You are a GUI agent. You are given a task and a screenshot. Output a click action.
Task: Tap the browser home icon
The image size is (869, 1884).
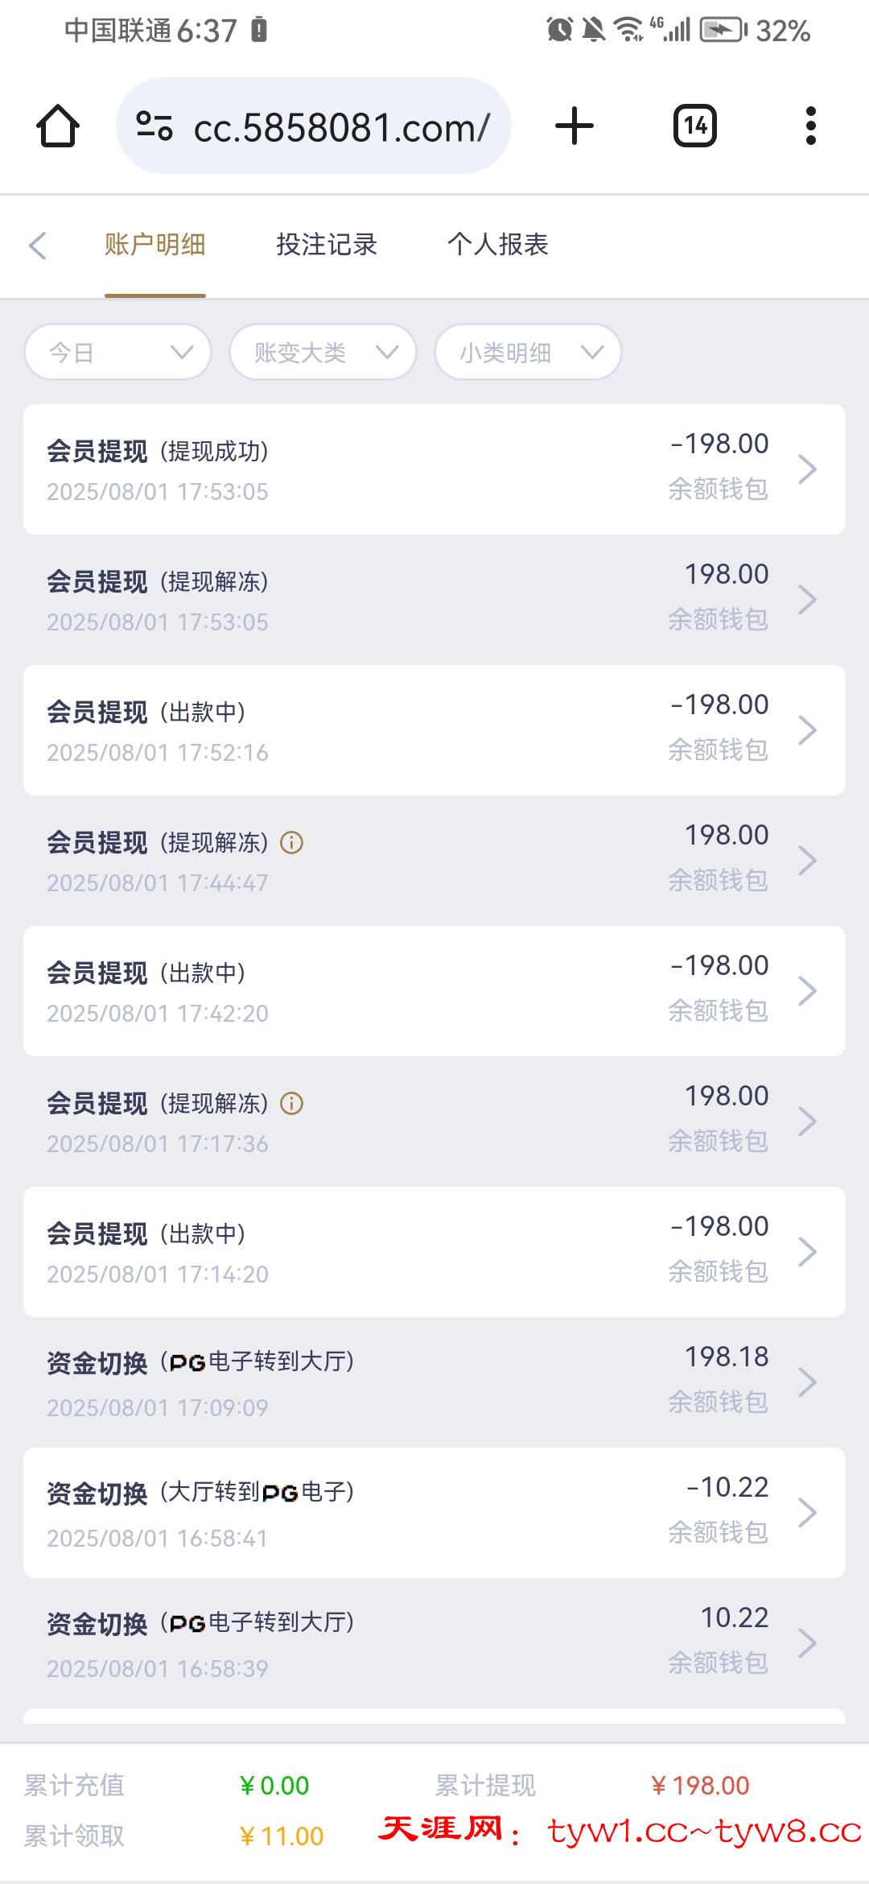pyautogui.click(x=58, y=126)
